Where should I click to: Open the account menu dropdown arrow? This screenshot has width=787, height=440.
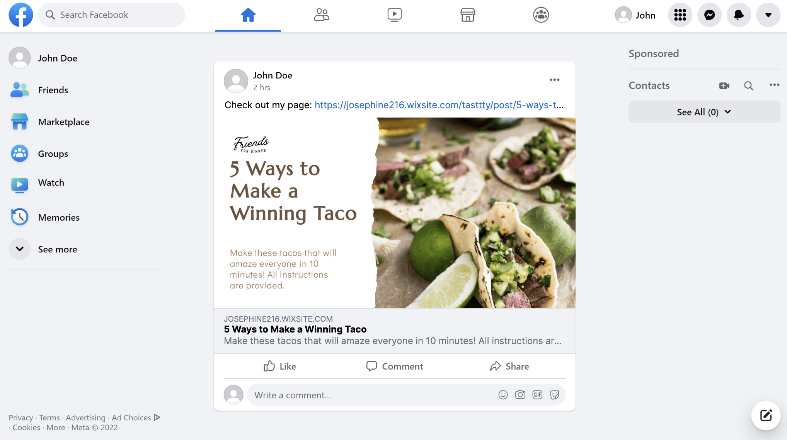(768, 15)
